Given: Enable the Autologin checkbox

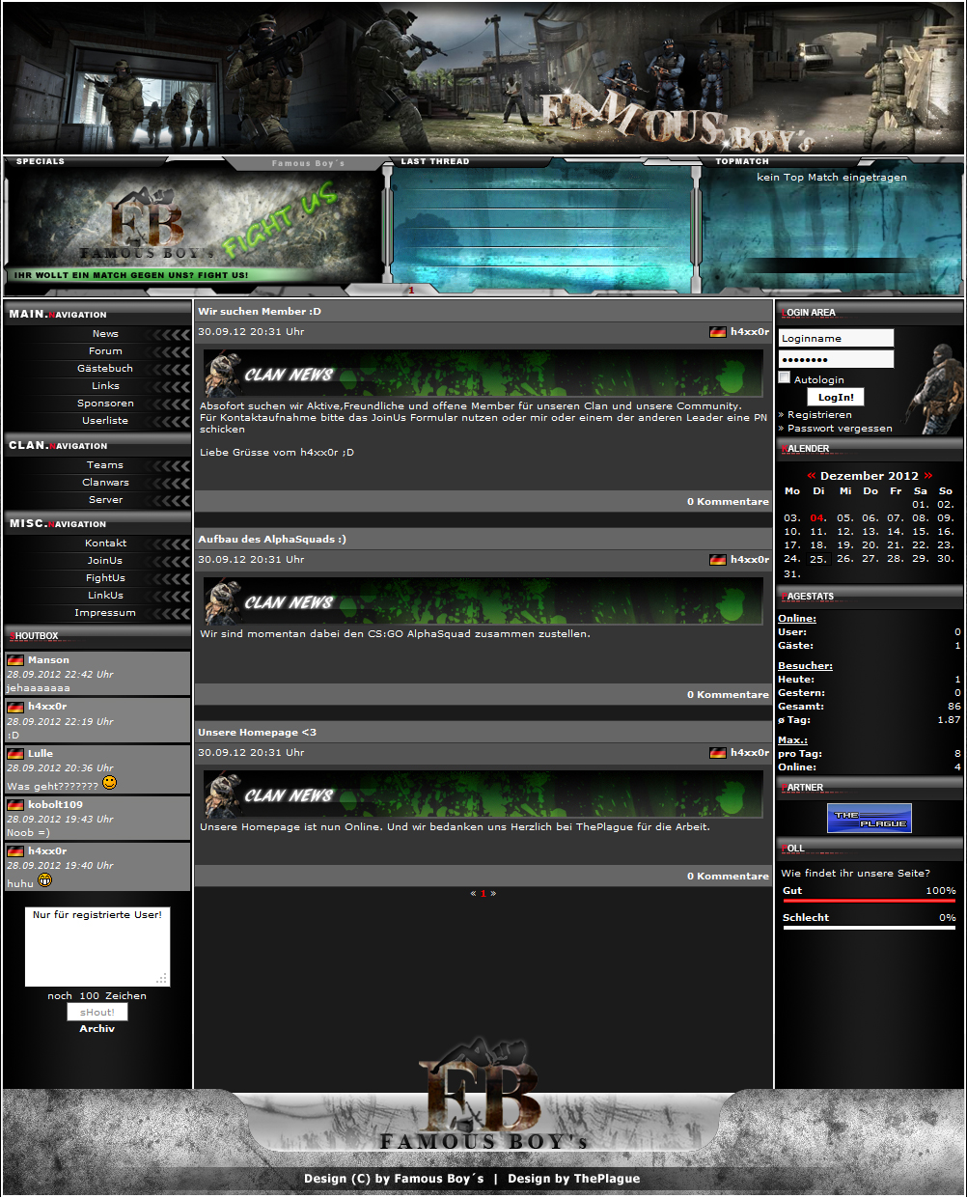Looking at the screenshot, I should pyautogui.click(x=785, y=377).
